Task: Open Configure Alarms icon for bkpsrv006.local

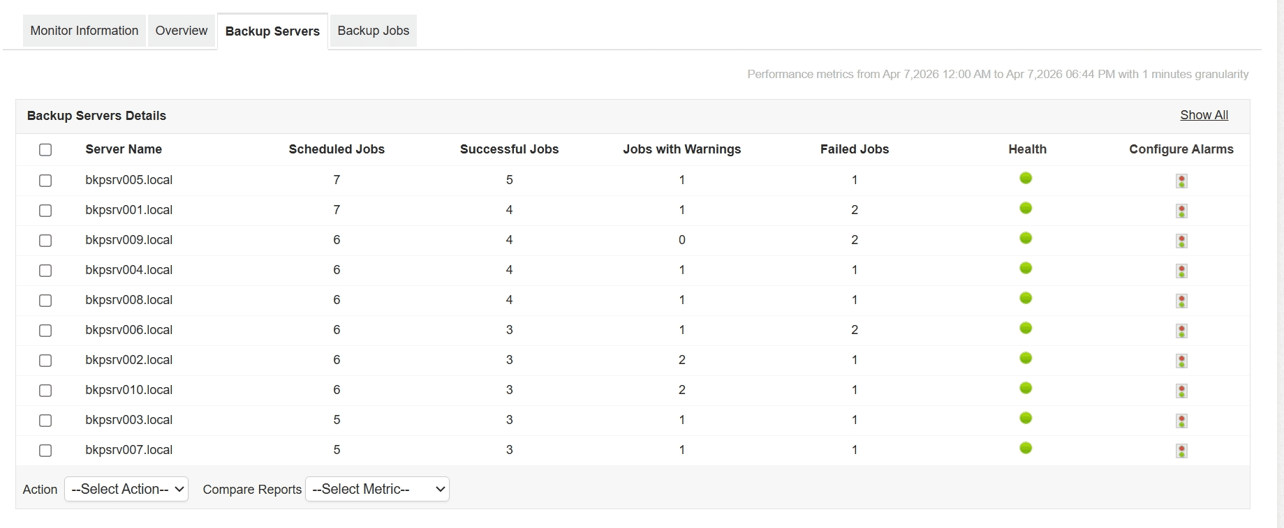Action: (x=1181, y=331)
